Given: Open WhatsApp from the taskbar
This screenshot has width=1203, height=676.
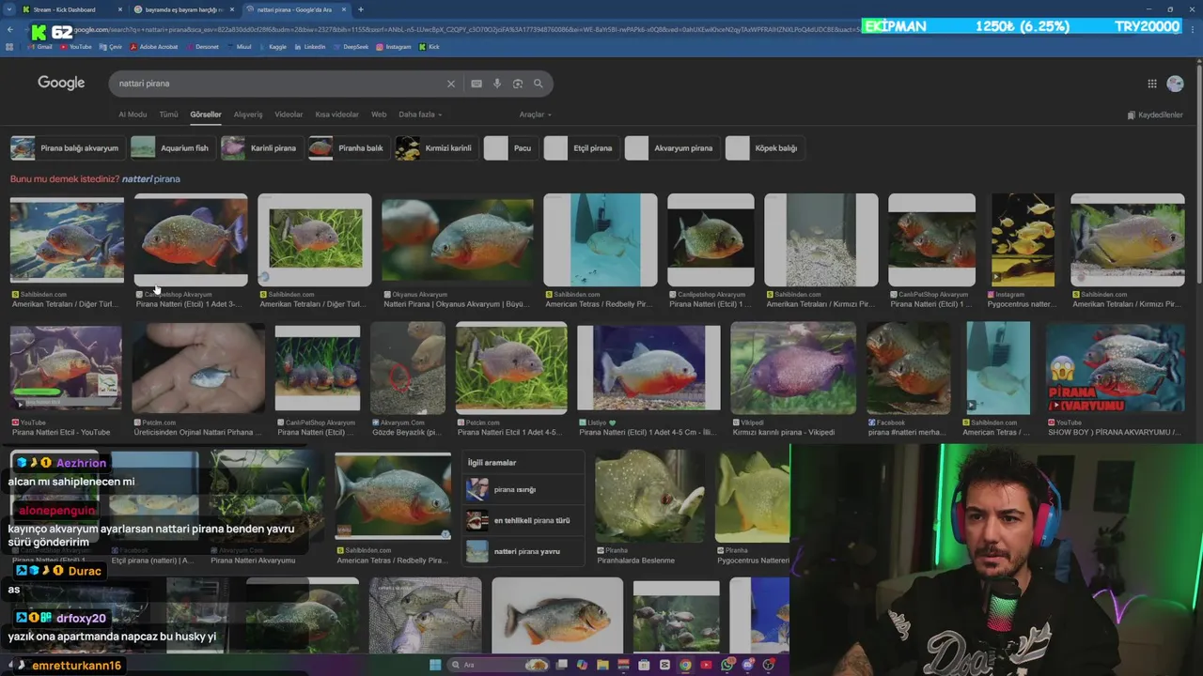Looking at the screenshot, I should (x=728, y=665).
